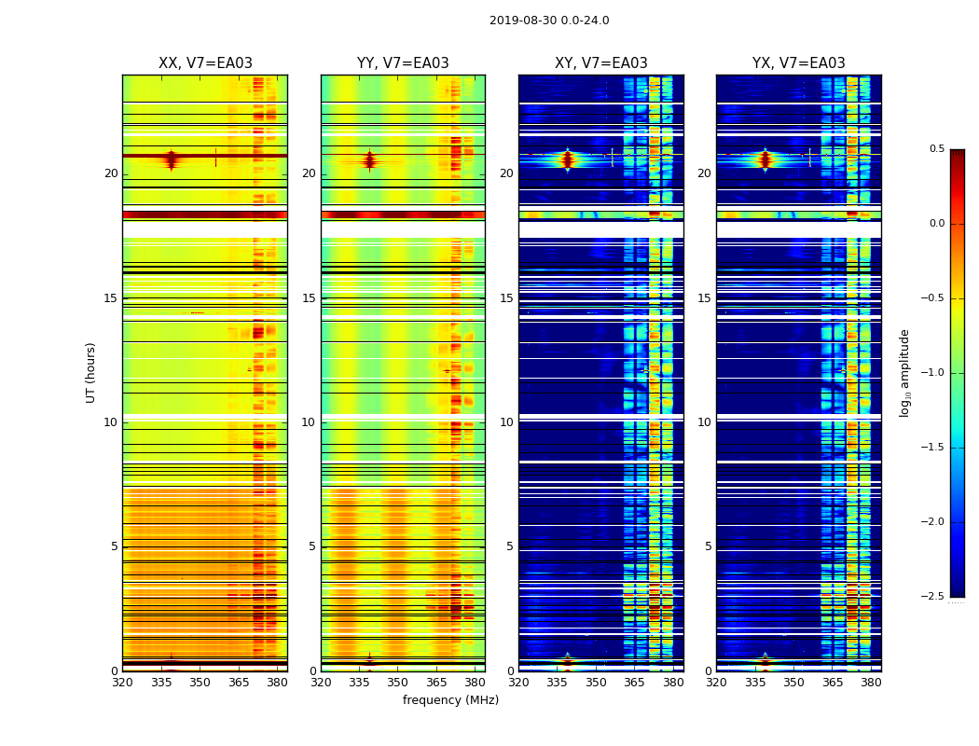Click the XY, V7=EA03 panel title
Image resolution: width=979 pixels, height=746 pixels.
coord(601,63)
